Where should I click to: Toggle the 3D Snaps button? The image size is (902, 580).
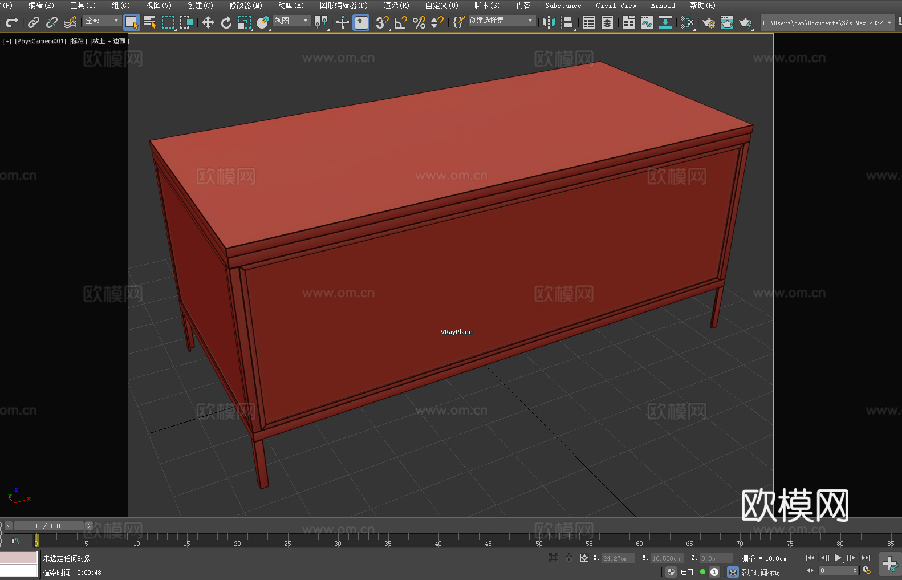[382, 22]
